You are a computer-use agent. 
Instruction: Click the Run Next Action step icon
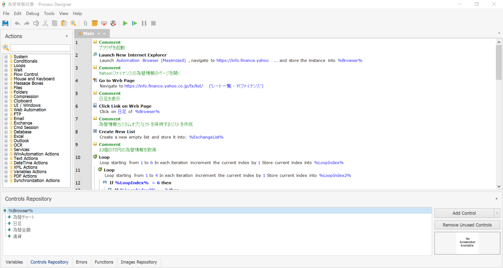[x=135, y=23]
